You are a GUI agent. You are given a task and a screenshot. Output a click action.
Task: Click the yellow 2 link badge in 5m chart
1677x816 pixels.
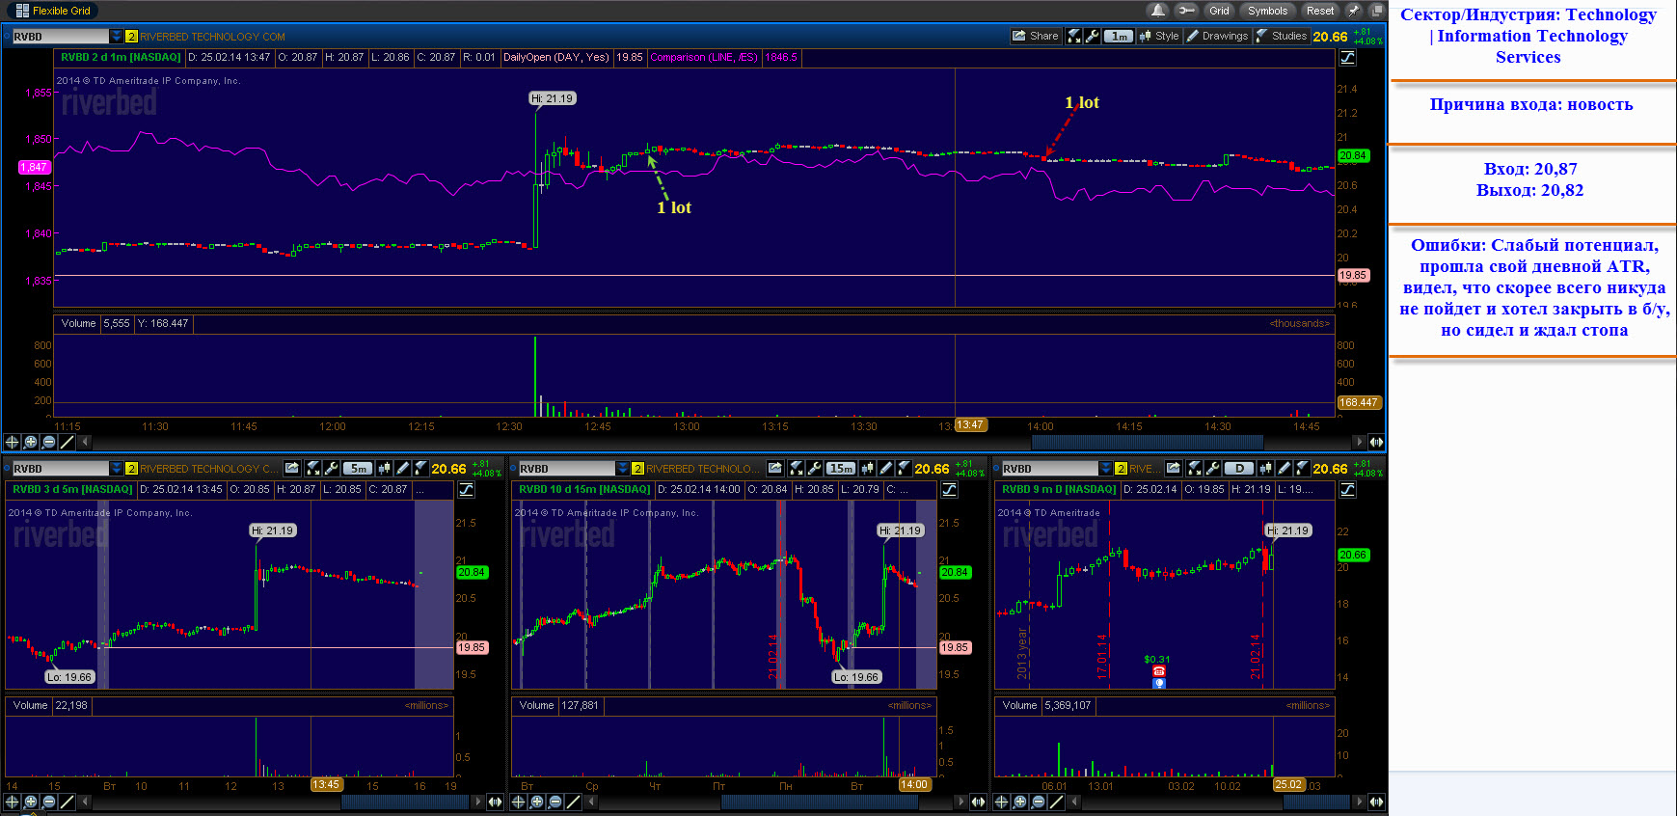coord(131,469)
